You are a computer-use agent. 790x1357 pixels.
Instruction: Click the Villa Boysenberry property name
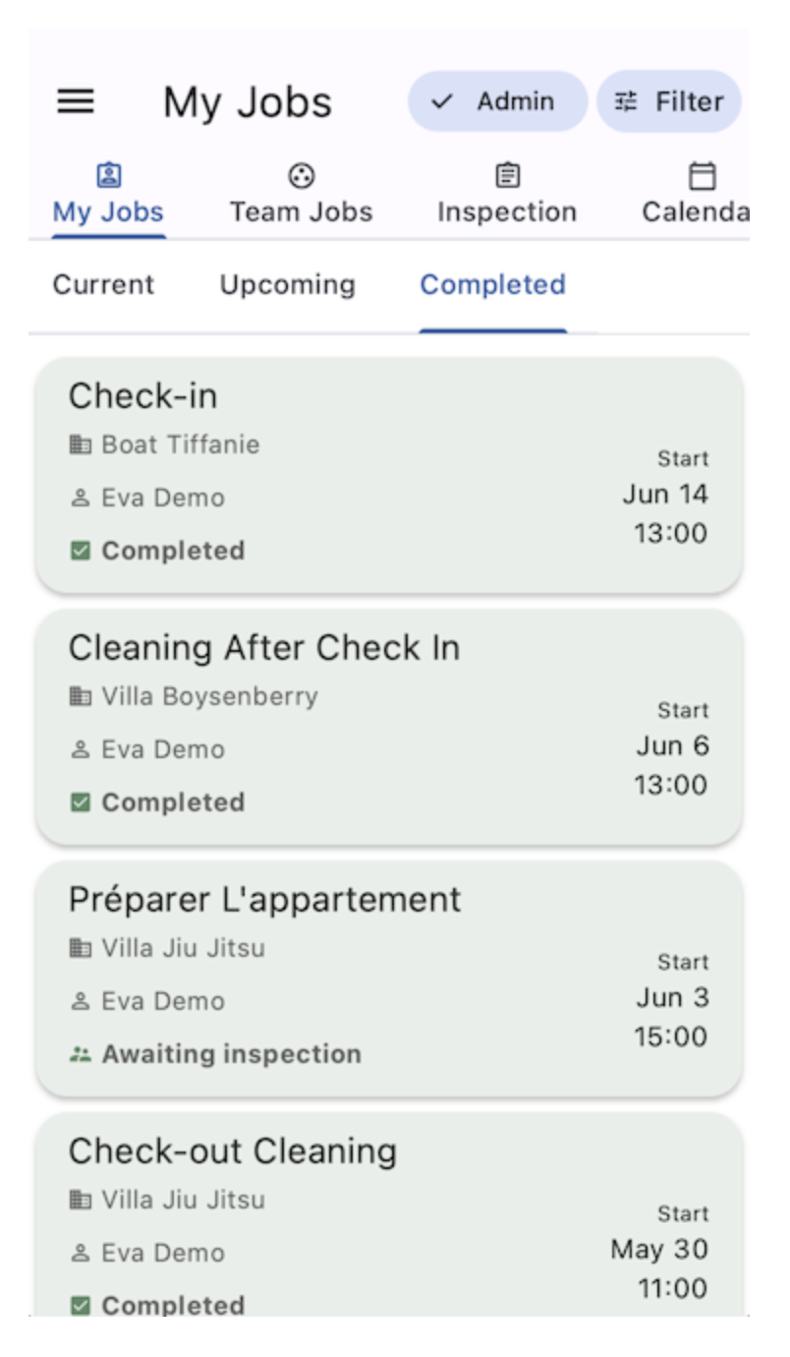[x=209, y=696]
